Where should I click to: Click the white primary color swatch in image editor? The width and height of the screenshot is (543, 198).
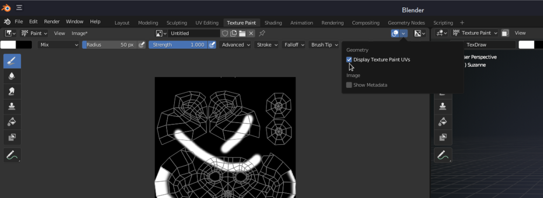[x=8, y=44]
